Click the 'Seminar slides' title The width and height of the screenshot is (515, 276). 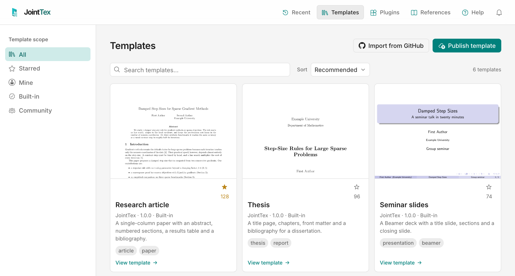click(404, 205)
